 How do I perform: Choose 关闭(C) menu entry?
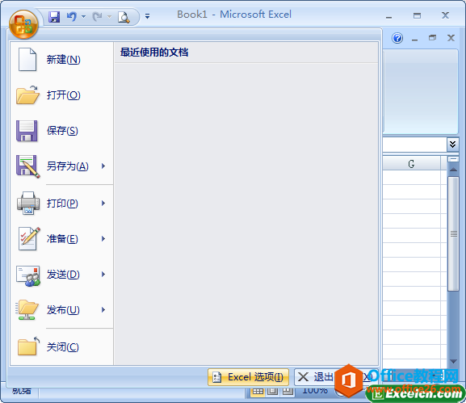point(61,346)
